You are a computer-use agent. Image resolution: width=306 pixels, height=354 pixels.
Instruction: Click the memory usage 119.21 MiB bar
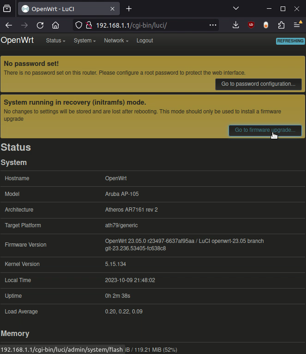click(151, 350)
